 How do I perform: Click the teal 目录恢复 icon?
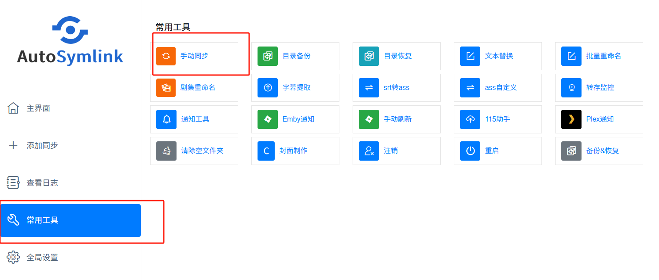coord(369,56)
